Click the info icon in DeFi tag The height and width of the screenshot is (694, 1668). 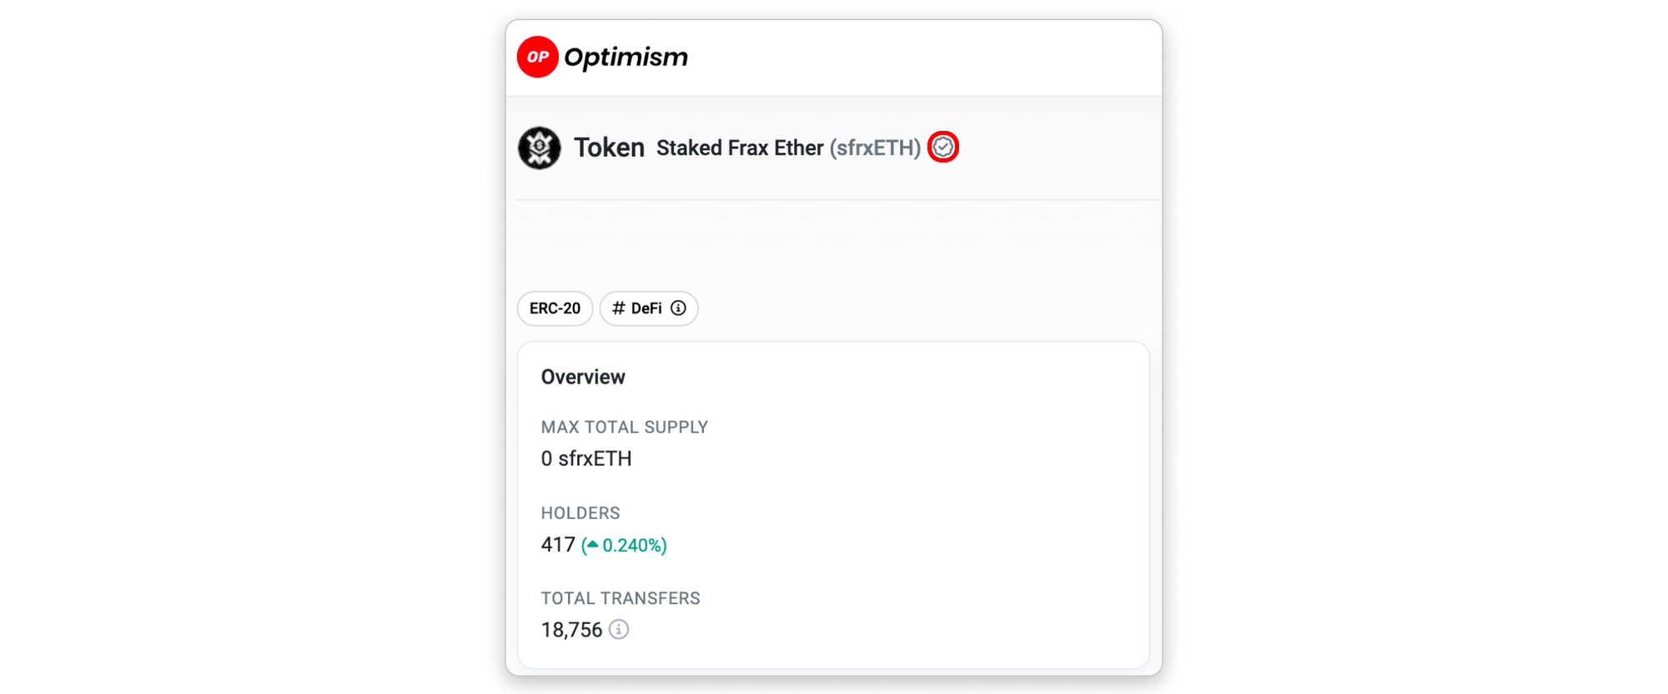tap(679, 308)
